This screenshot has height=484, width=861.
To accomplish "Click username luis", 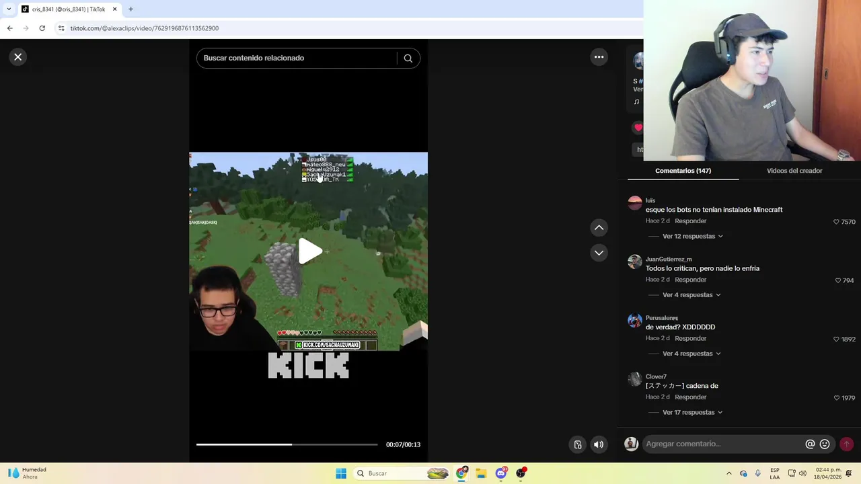I will click(650, 200).
